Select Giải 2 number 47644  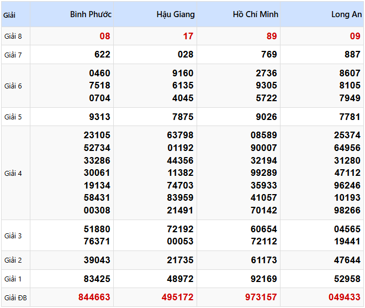click(347, 260)
